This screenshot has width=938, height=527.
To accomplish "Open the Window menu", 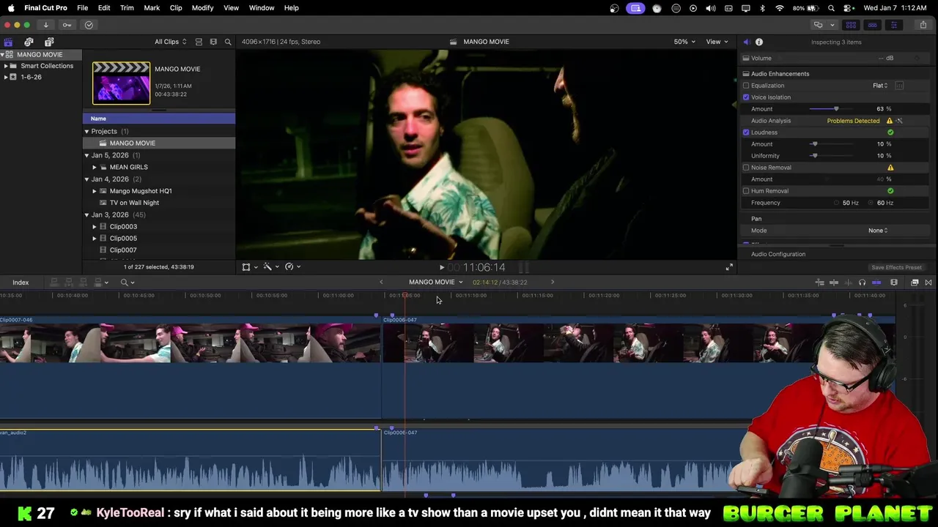I will (262, 8).
